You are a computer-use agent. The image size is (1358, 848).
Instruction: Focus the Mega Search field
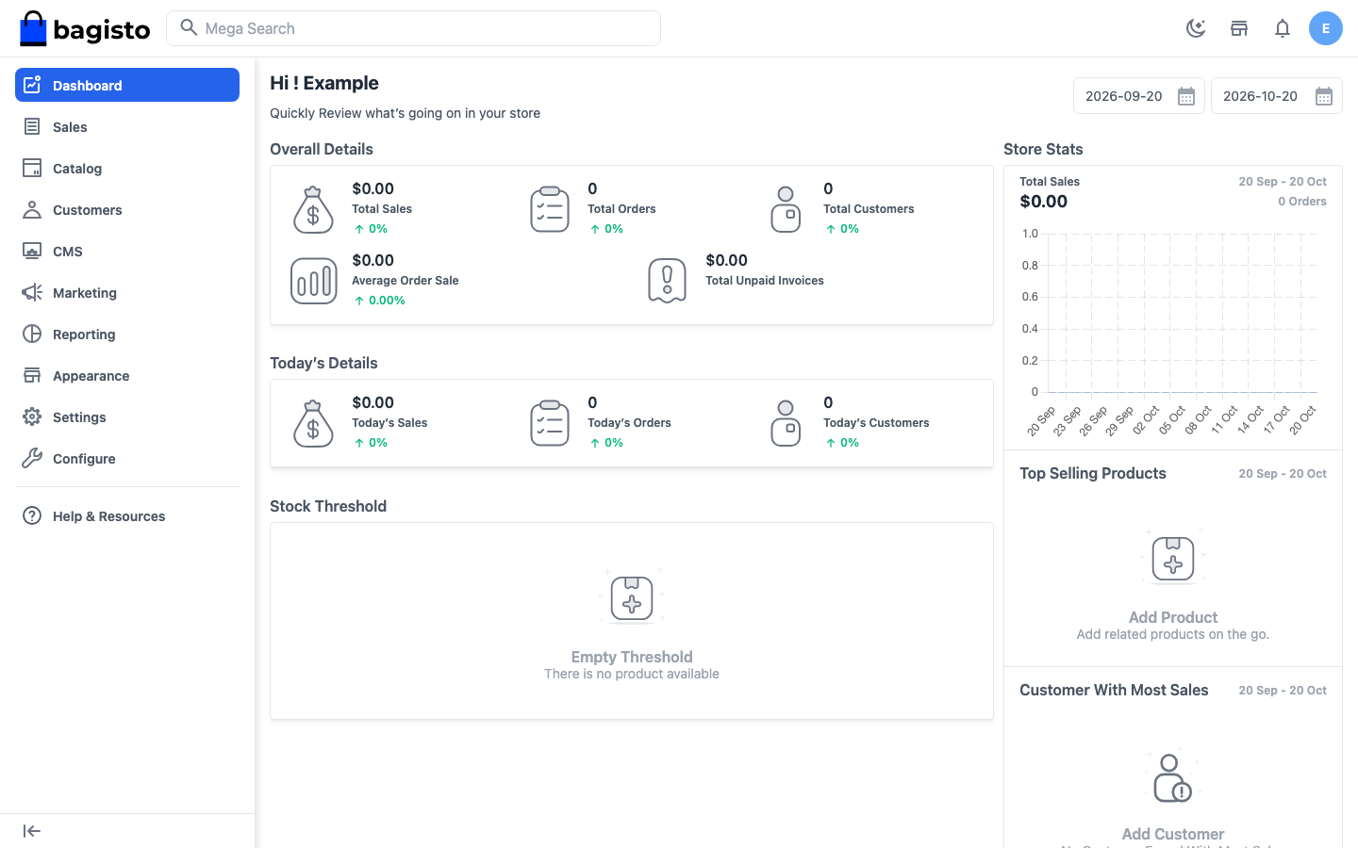point(413,28)
